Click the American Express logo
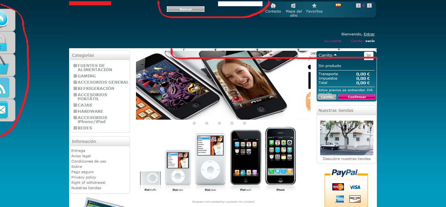The image size is (446, 207). coord(340,199)
